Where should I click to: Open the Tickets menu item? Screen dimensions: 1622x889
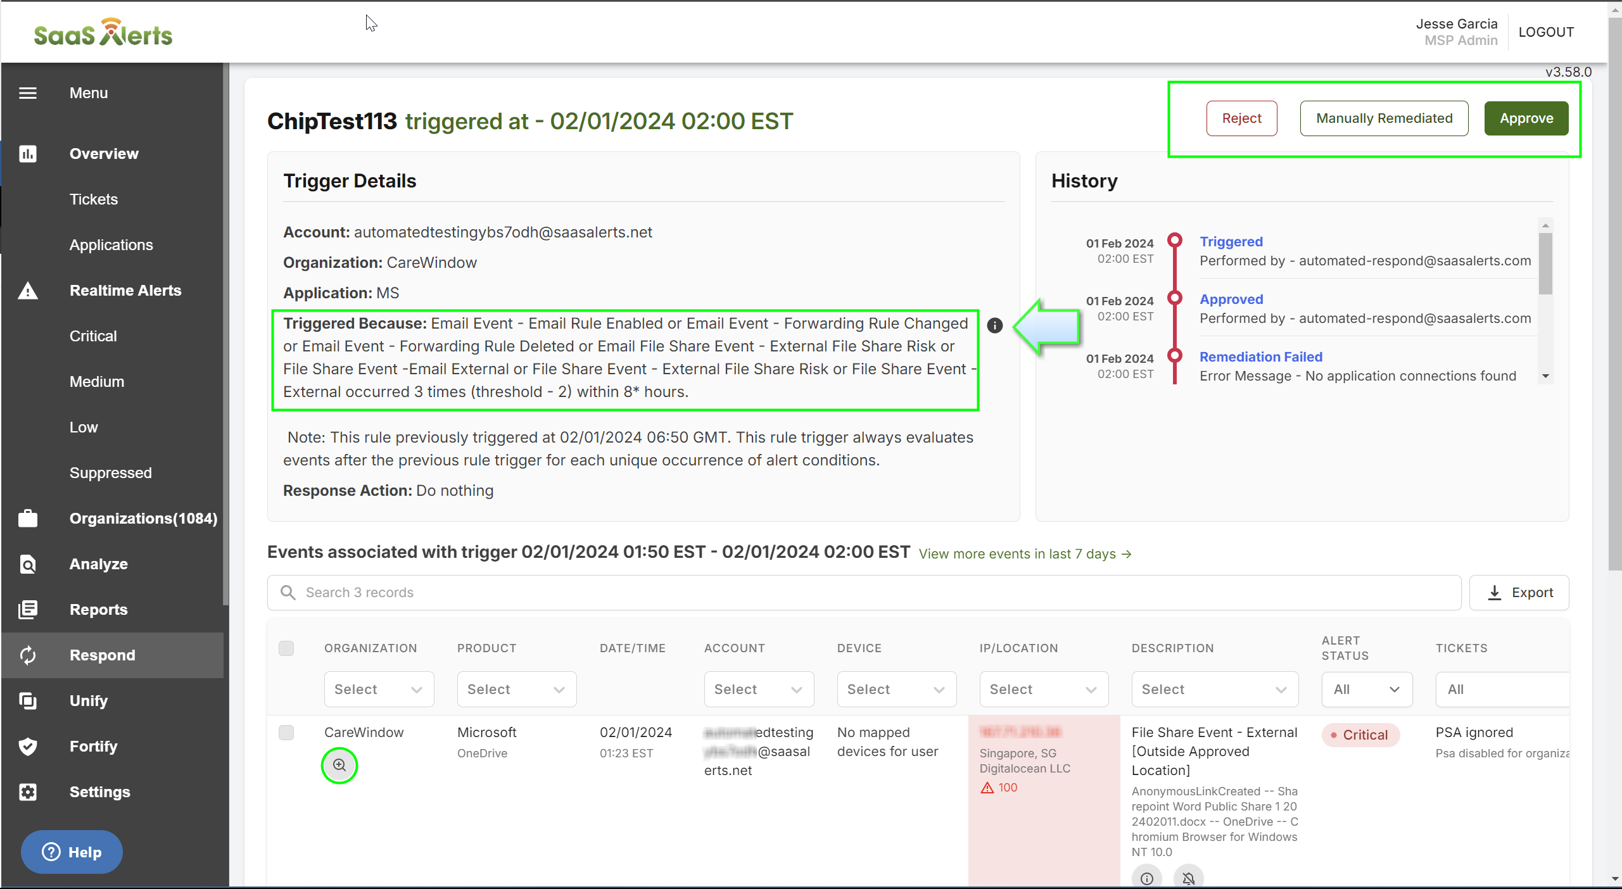click(x=94, y=199)
